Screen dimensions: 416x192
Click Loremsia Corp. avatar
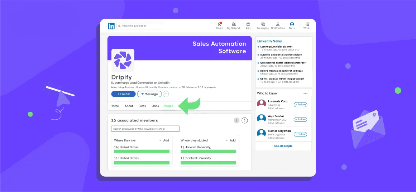261,104
